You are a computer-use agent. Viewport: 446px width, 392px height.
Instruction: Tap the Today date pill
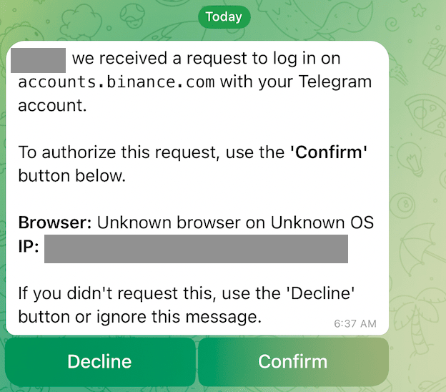pyautogui.click(x=224, y=16)
